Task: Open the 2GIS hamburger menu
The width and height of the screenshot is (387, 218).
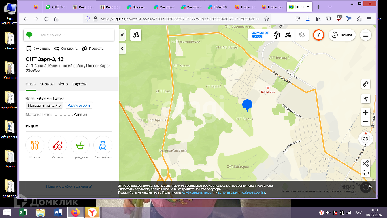Action: (x=366, y=35)
